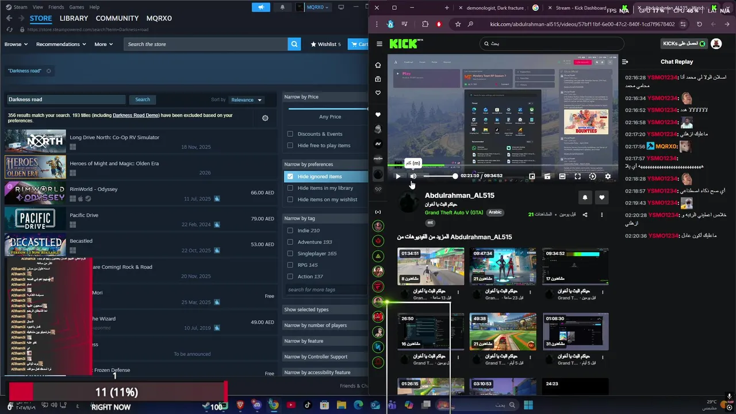This screenshot has width=736, height=414.
Task: Expand Narrow by number of players
Action: [x=325, y=325]
